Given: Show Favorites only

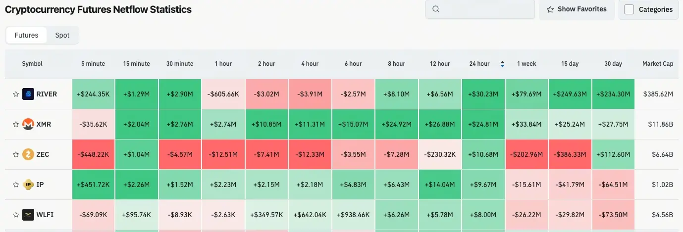Looking at the screenshot, I should coord(577,9).
